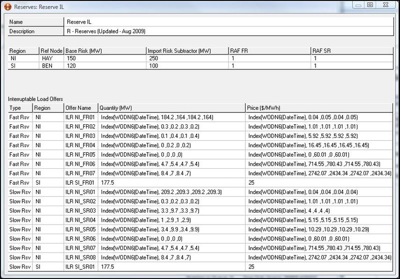This screenshot has height=279, width=400.
Task: Click quantity cell '184.2 ,164 ,184.2 ,164'
Action: [x=171, y=117]
